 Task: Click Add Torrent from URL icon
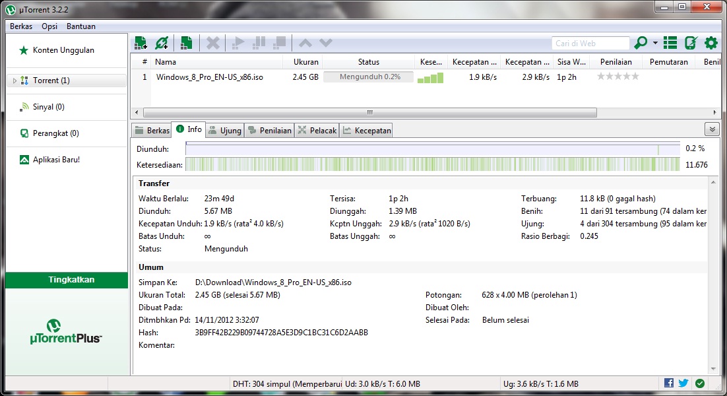[162, 43]
